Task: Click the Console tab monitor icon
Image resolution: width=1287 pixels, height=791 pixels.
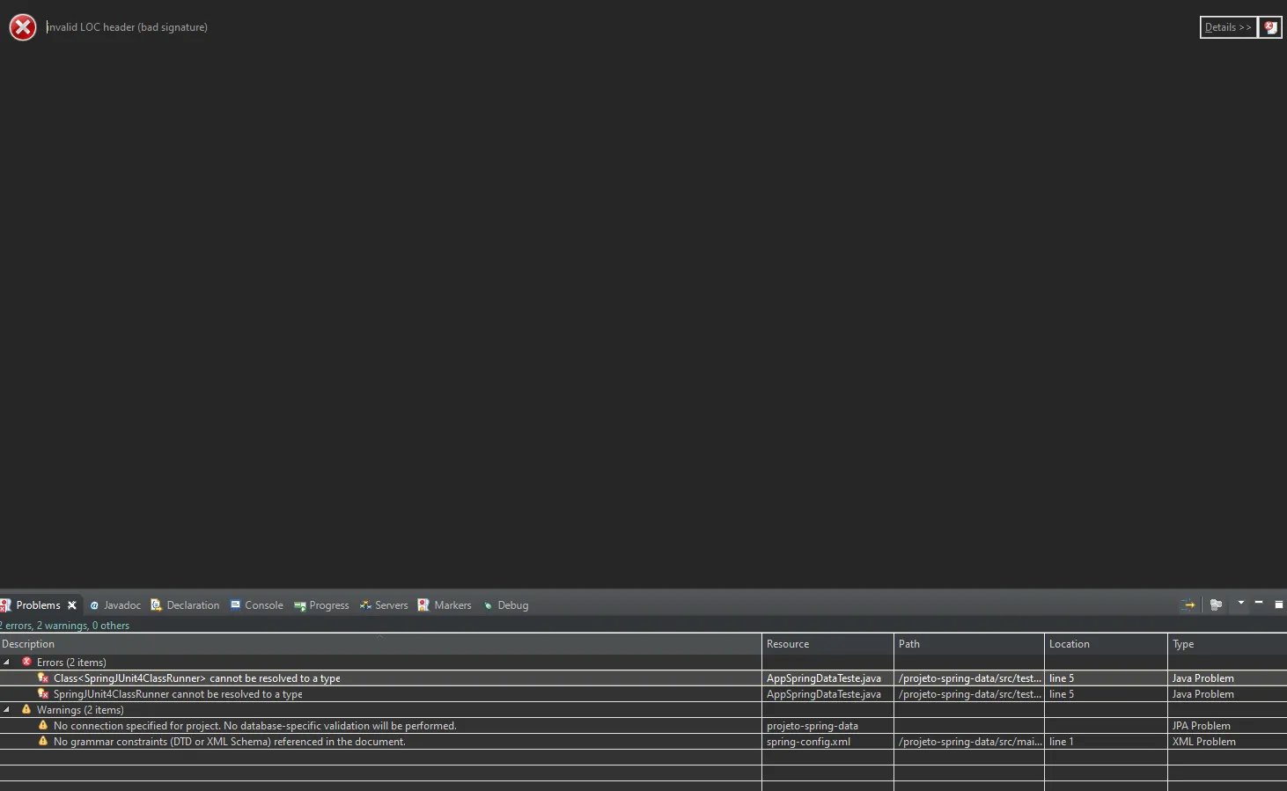Action: [x=235, y=604]
